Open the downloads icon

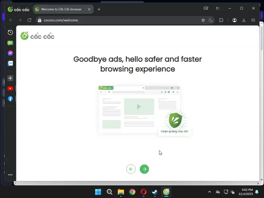(244, 20)
